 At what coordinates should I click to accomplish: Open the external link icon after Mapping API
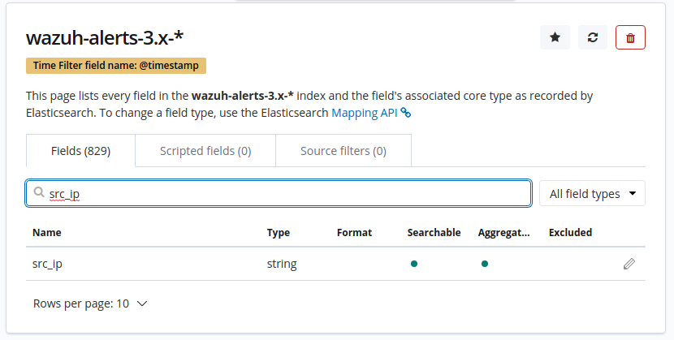406,113
